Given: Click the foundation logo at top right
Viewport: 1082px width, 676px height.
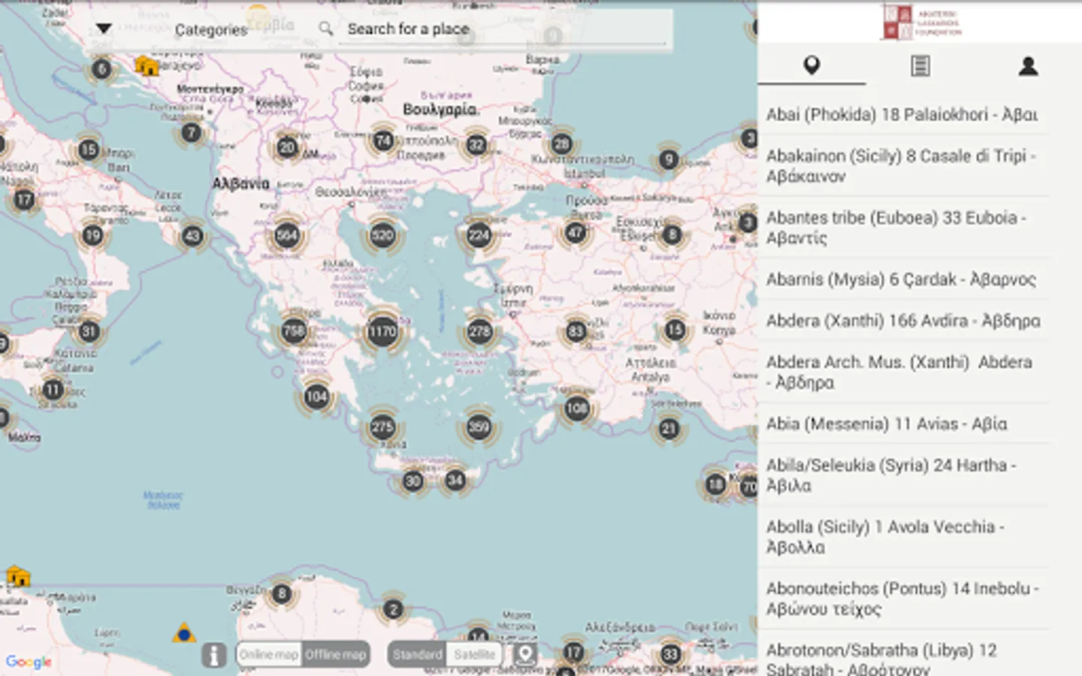Looking at the screenshot, I should coord(921,22).
